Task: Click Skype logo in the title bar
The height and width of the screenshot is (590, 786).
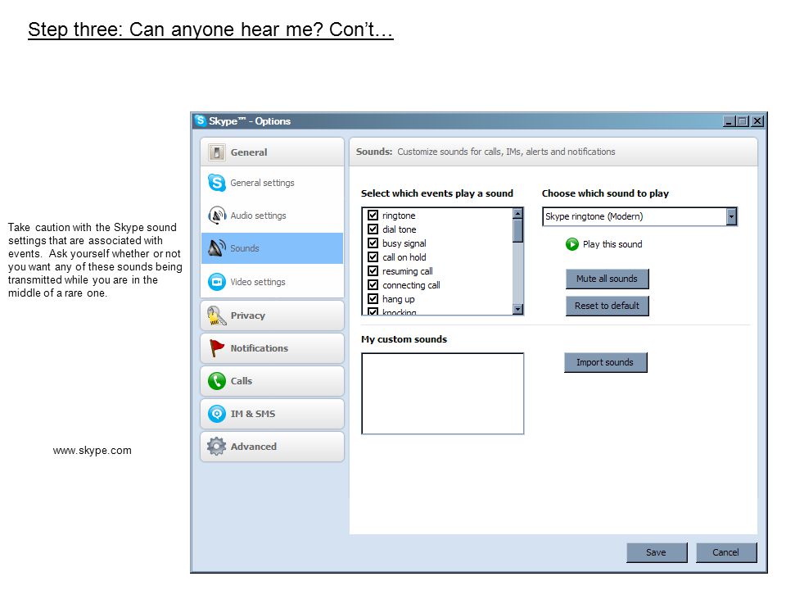Action: [x=201, y=120]
